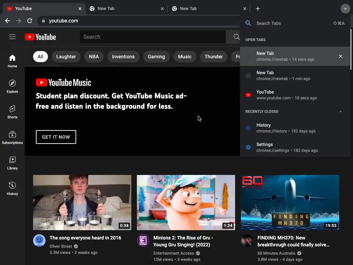Select the Gaming filter chip
The height and width of the screenshot is (265, 353).
coord(156,57)
